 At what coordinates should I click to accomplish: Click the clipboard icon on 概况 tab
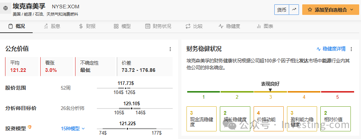[11, 26]
